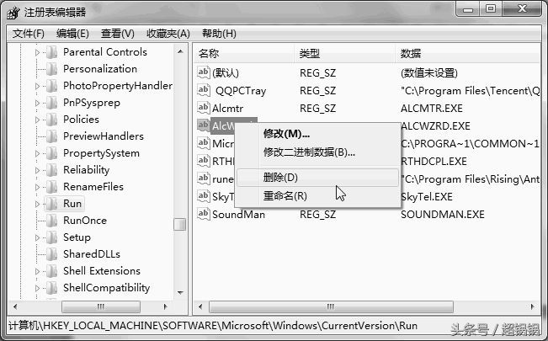Viewport: 548px width, 341px height.
Task: Click tree pane vertical scrollbar thumb
Action: click(x=179, y=225)
